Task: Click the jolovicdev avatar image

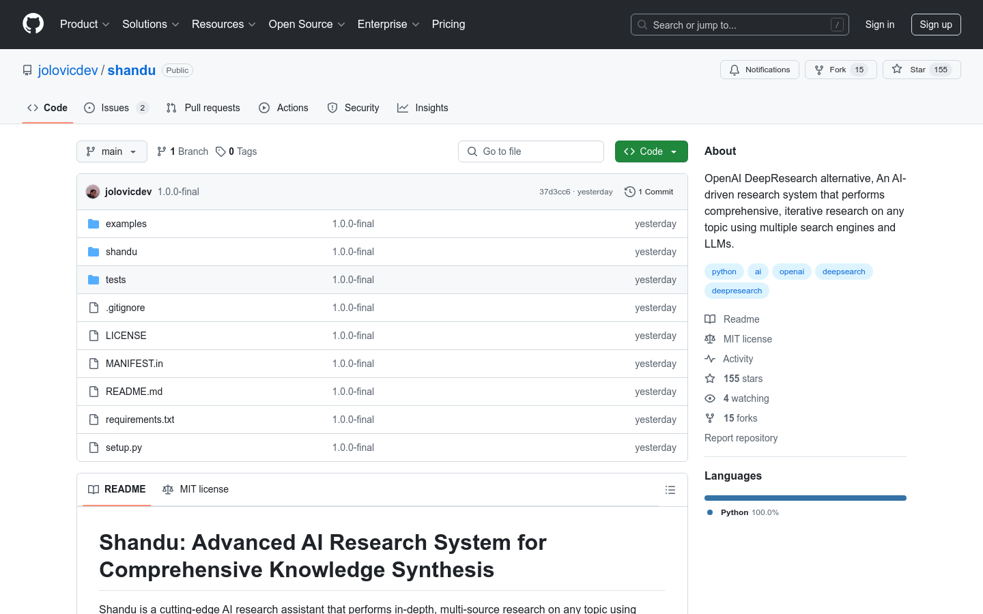Action: tap(93, 192)
